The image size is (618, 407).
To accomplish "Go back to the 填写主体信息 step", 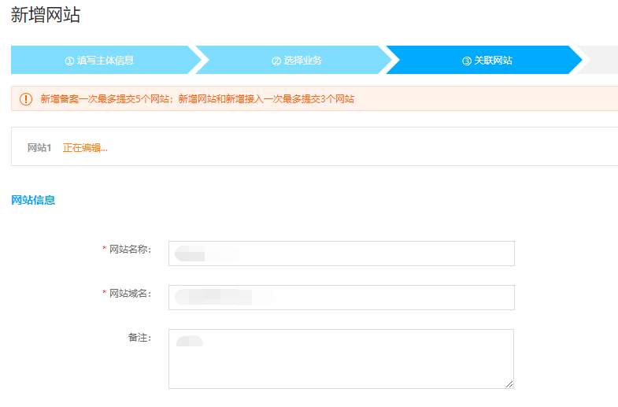I will tap(105, 61).
